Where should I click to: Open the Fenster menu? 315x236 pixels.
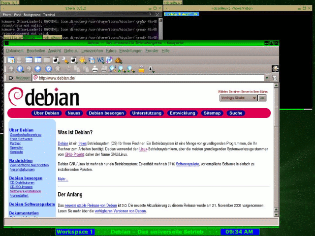[x=152, y=51]
